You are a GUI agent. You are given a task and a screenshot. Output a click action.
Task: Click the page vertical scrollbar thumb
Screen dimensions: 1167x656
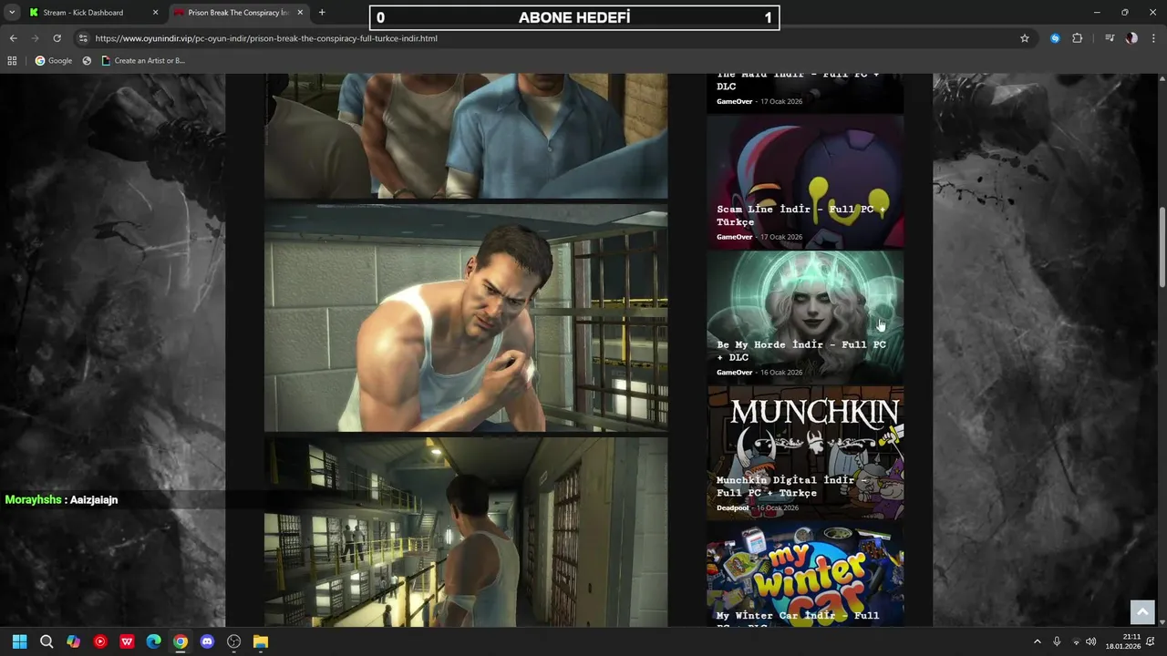coord(1162,248)
